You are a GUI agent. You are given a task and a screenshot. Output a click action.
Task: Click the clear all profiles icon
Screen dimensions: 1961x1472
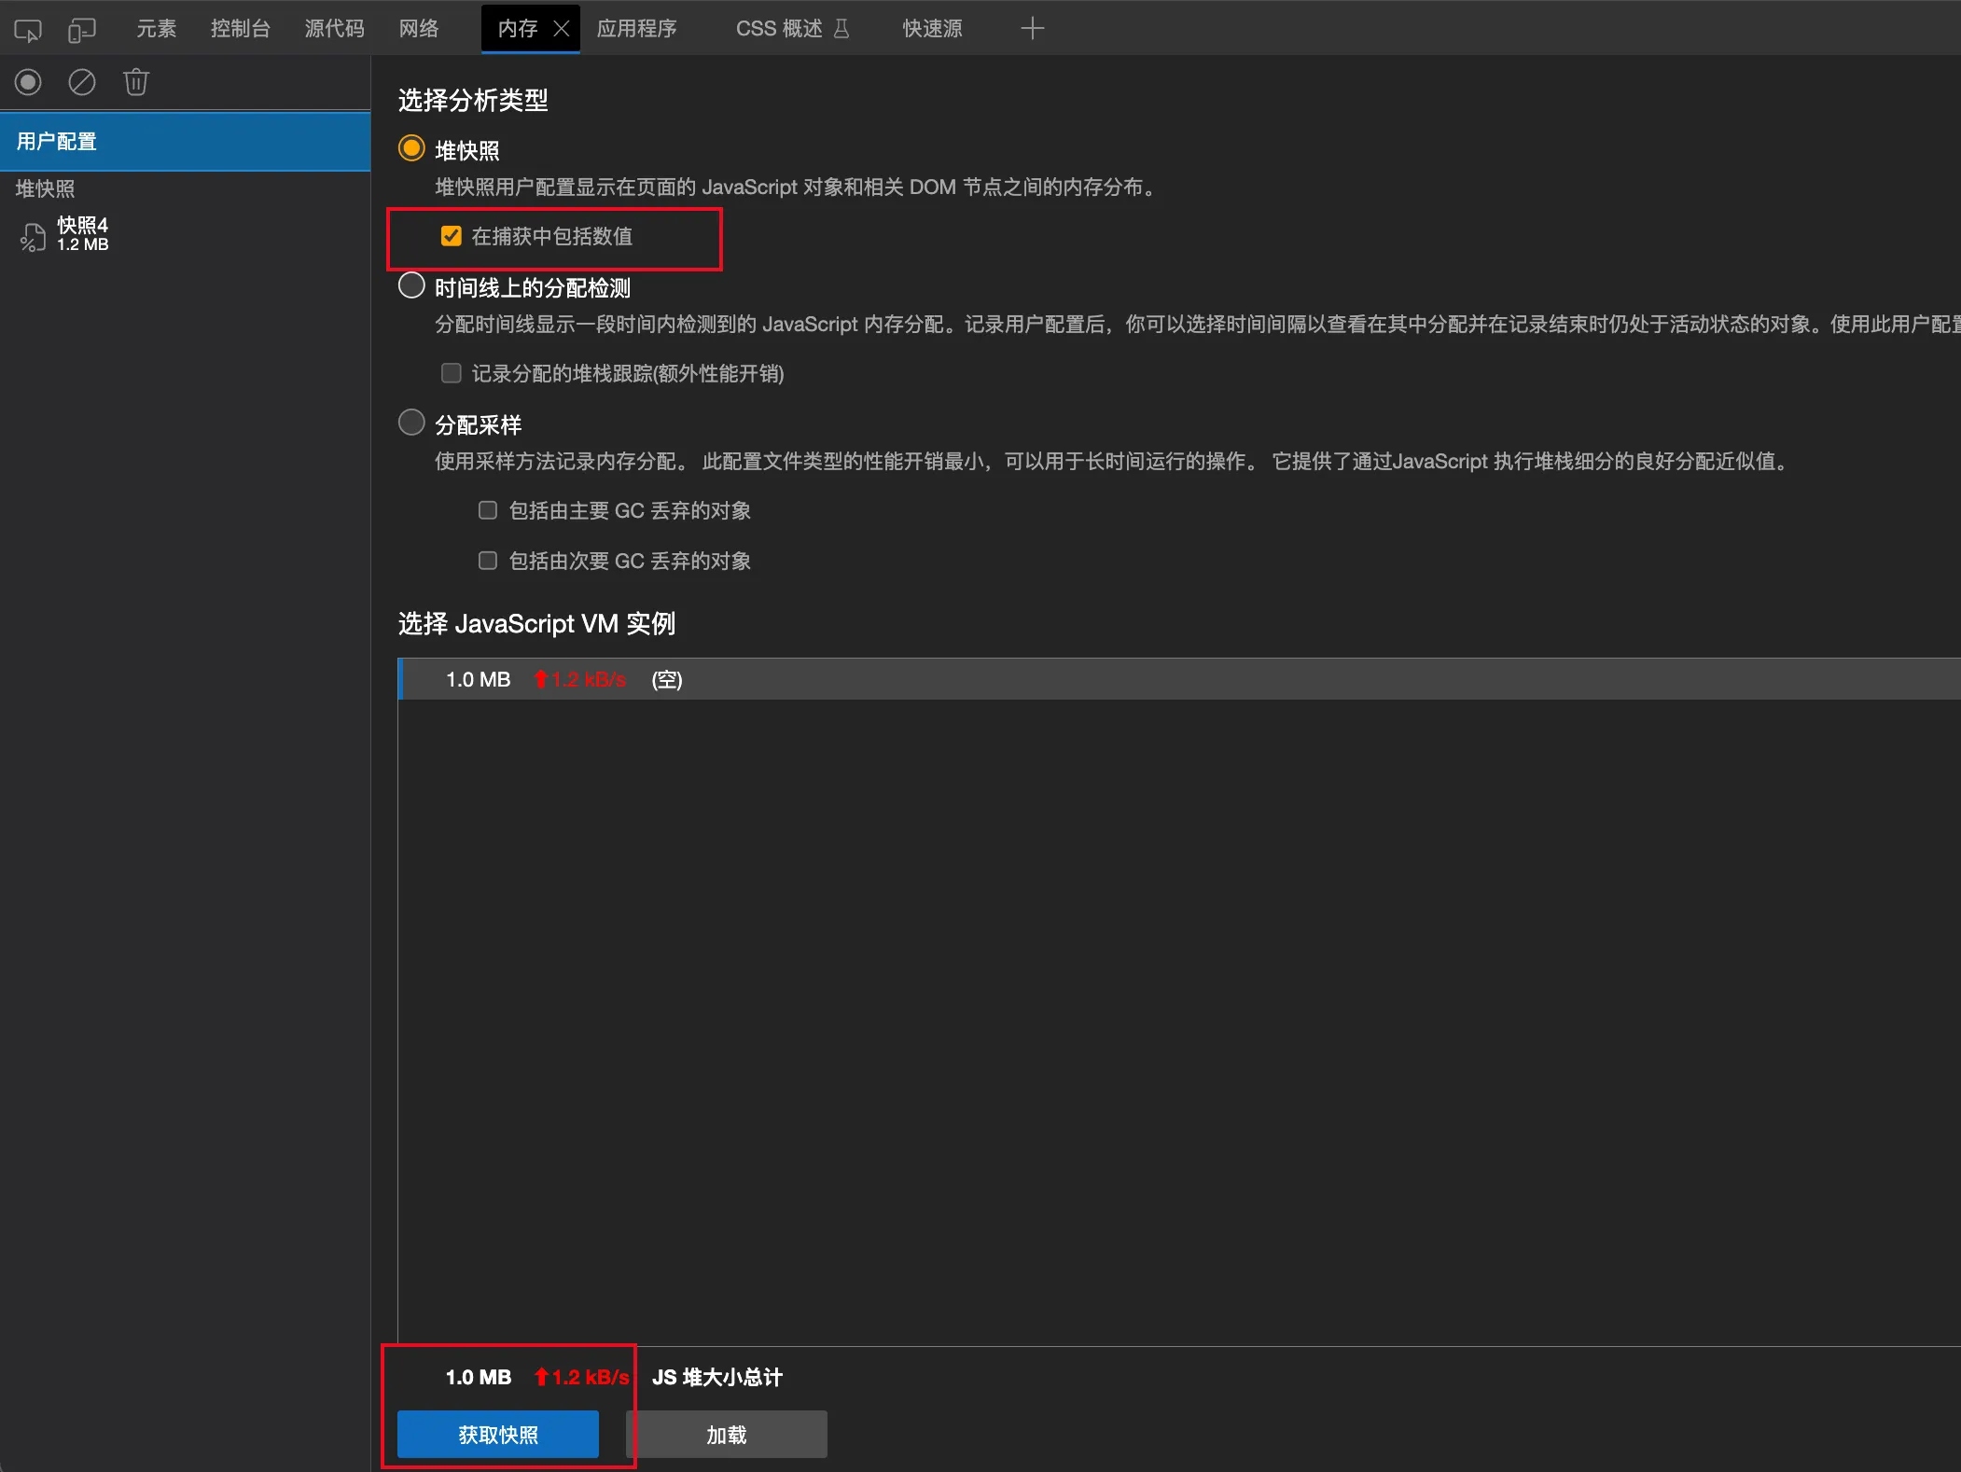point(82,82)
